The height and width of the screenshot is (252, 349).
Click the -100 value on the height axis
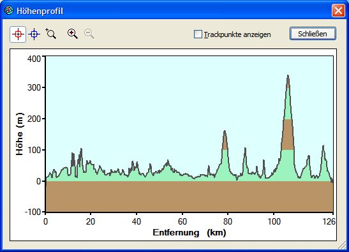33,212
